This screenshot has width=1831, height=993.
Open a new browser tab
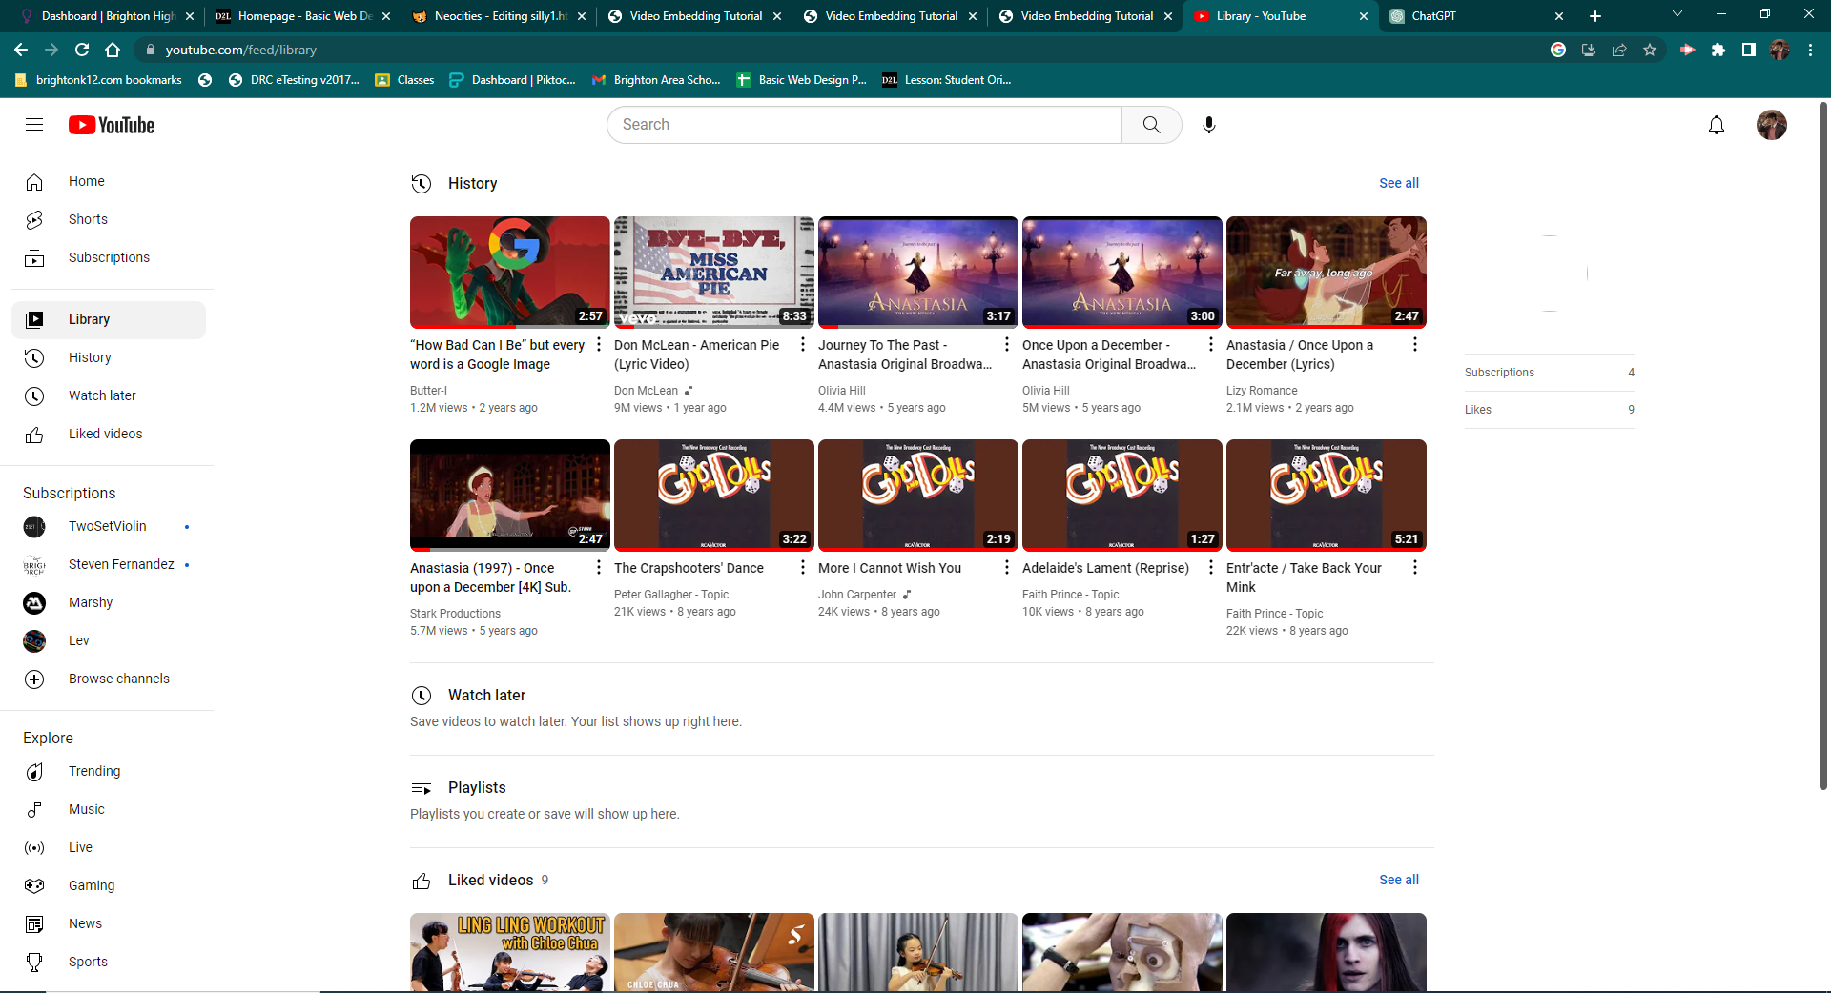coord(1595,16)
